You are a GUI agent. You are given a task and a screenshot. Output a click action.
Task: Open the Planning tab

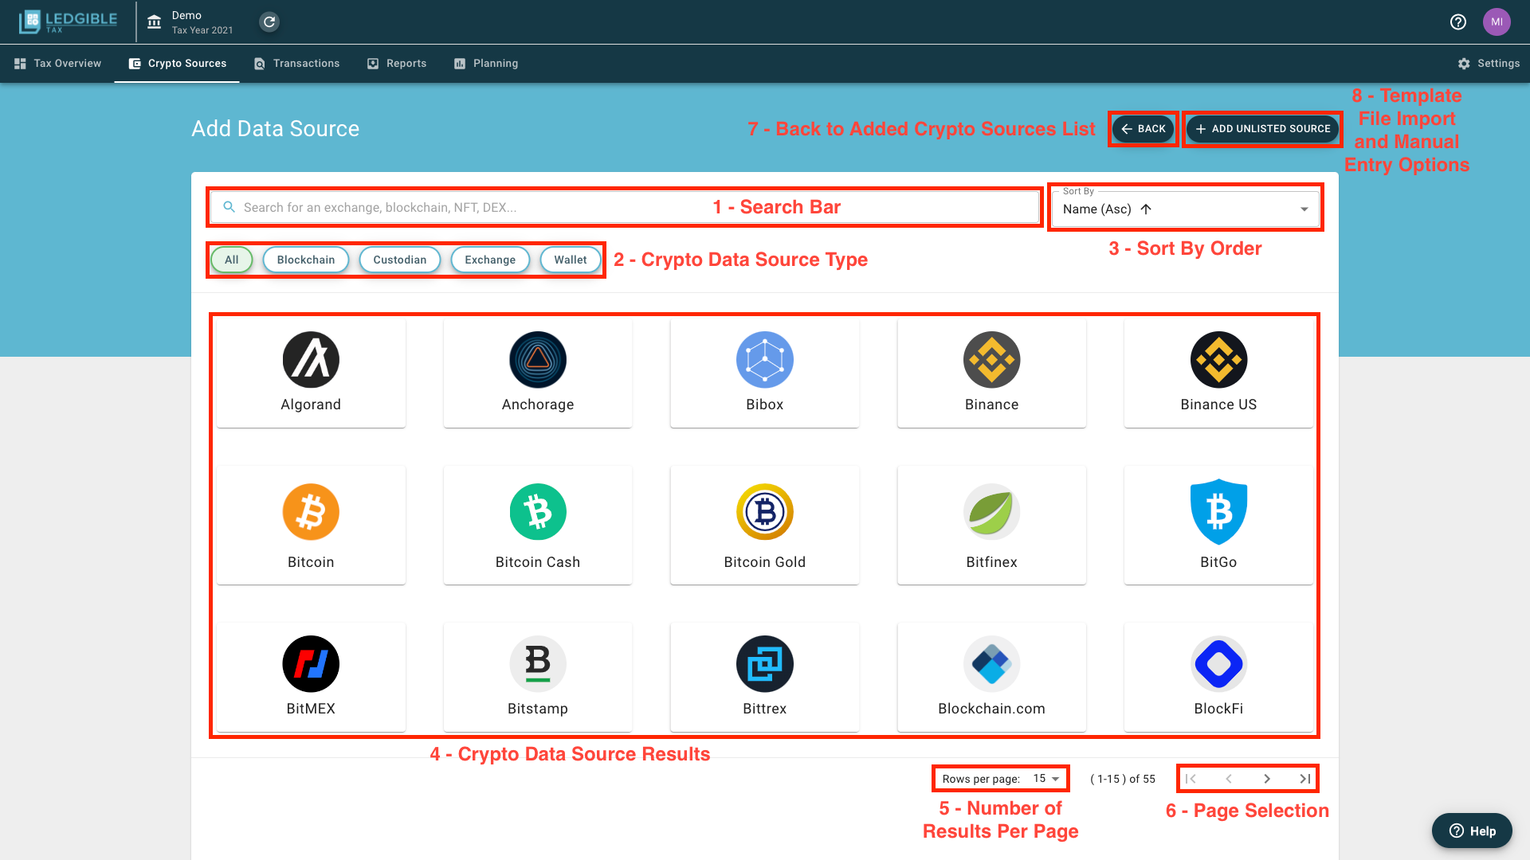coord(486,64)
